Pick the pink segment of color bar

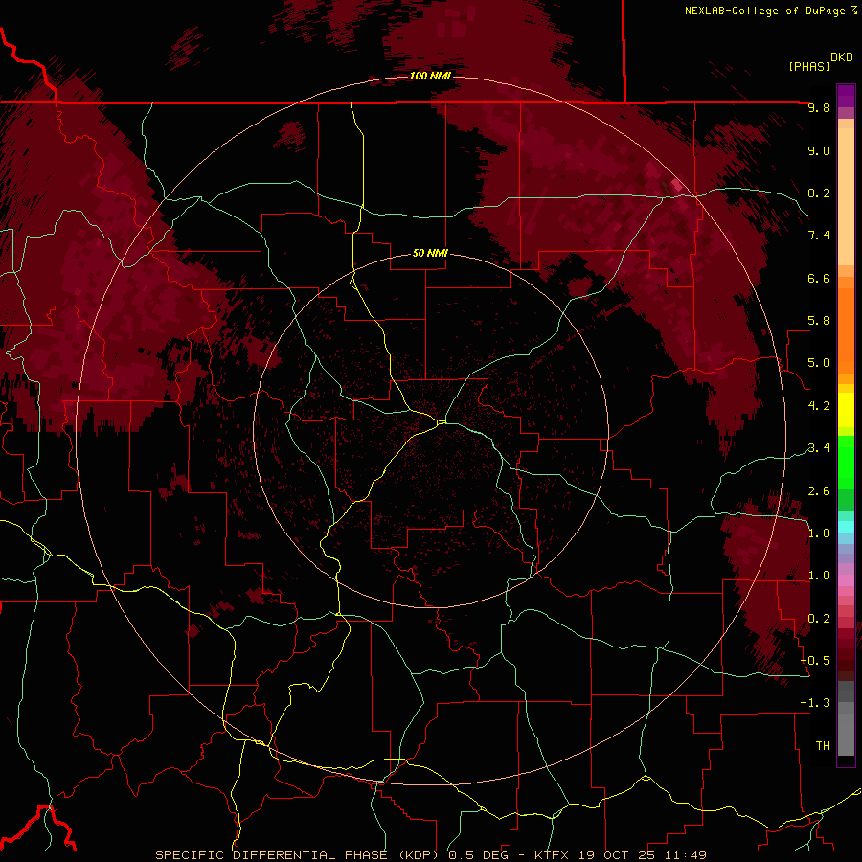(x=846, y=580)
